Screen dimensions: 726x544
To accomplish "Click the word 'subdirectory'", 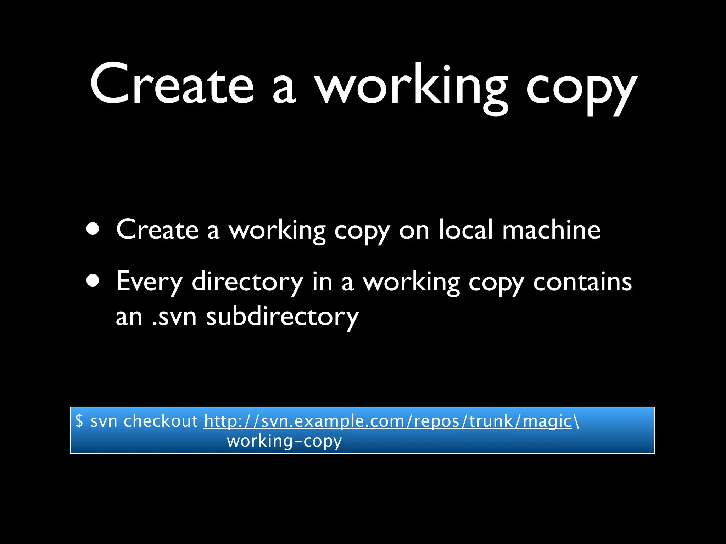I will (x=282, y=316).
